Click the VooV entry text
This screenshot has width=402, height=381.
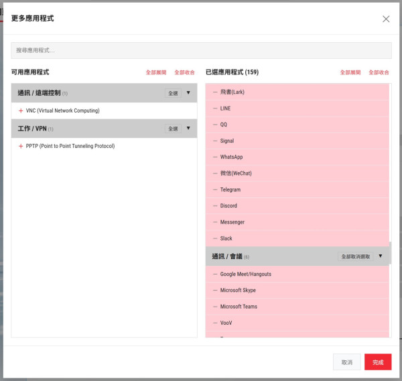coord(226,323)
